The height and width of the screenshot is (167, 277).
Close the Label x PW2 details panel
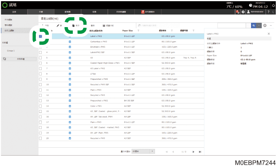269,34
